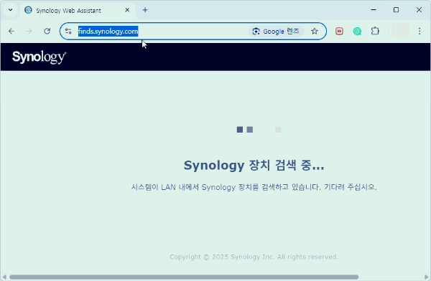This screenshot has width=431, height=281.
Task: Open a new browser tab
Action: tap(145, 10)
